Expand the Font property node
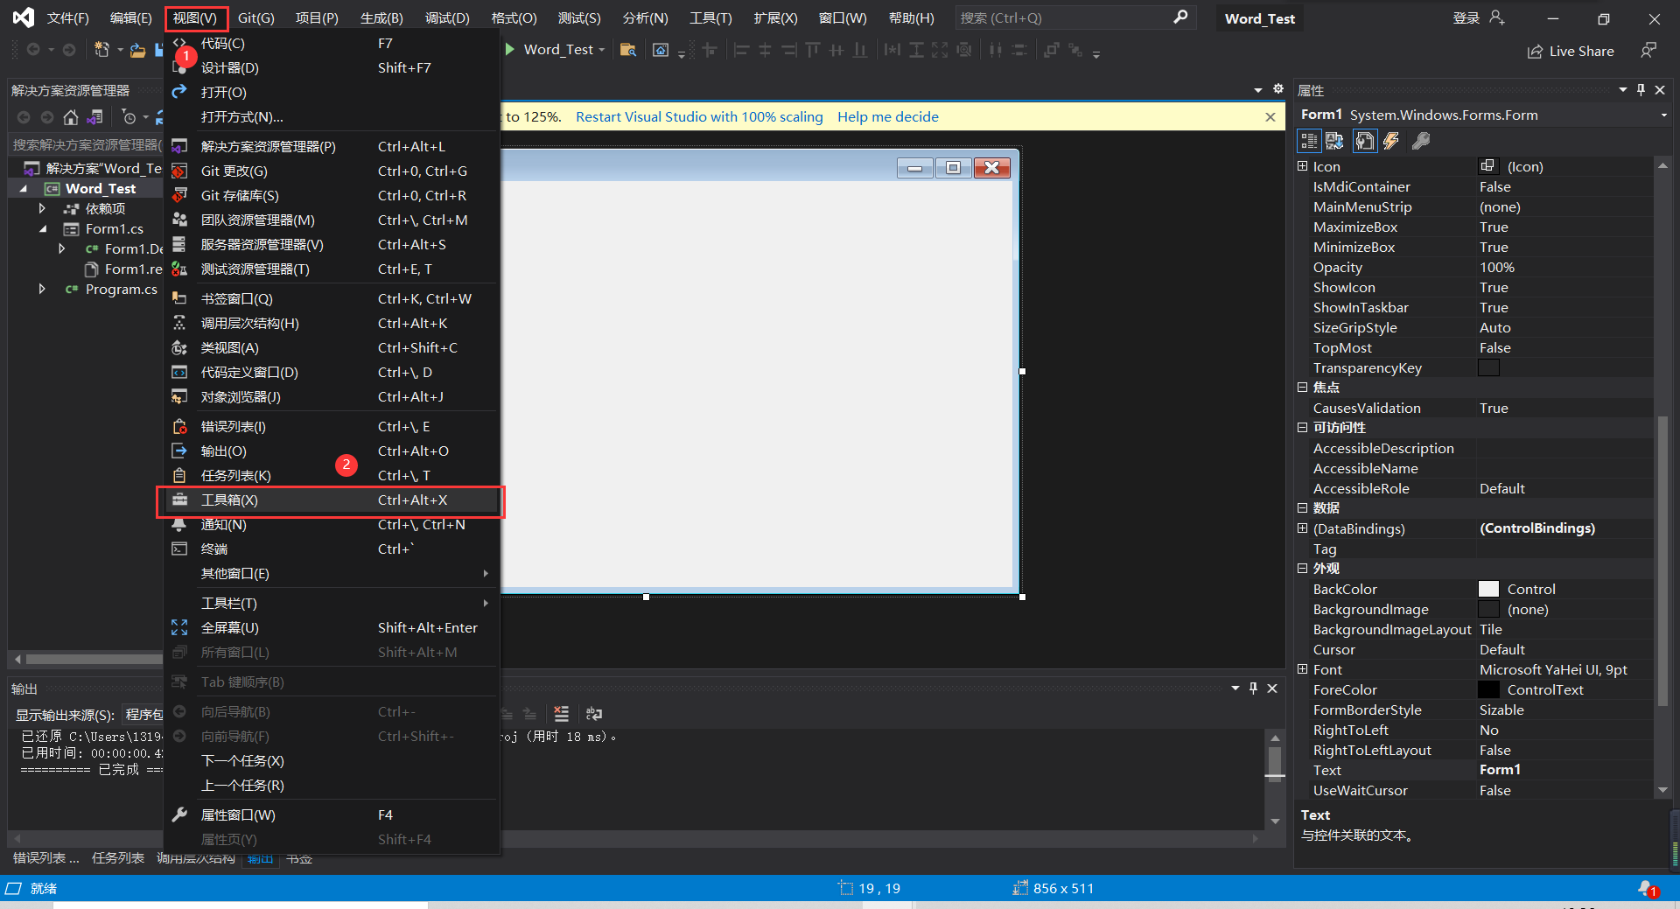 [x=1302, y=669]
